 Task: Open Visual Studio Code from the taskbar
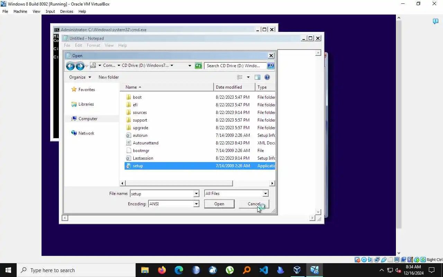click(x=263, y=270)
